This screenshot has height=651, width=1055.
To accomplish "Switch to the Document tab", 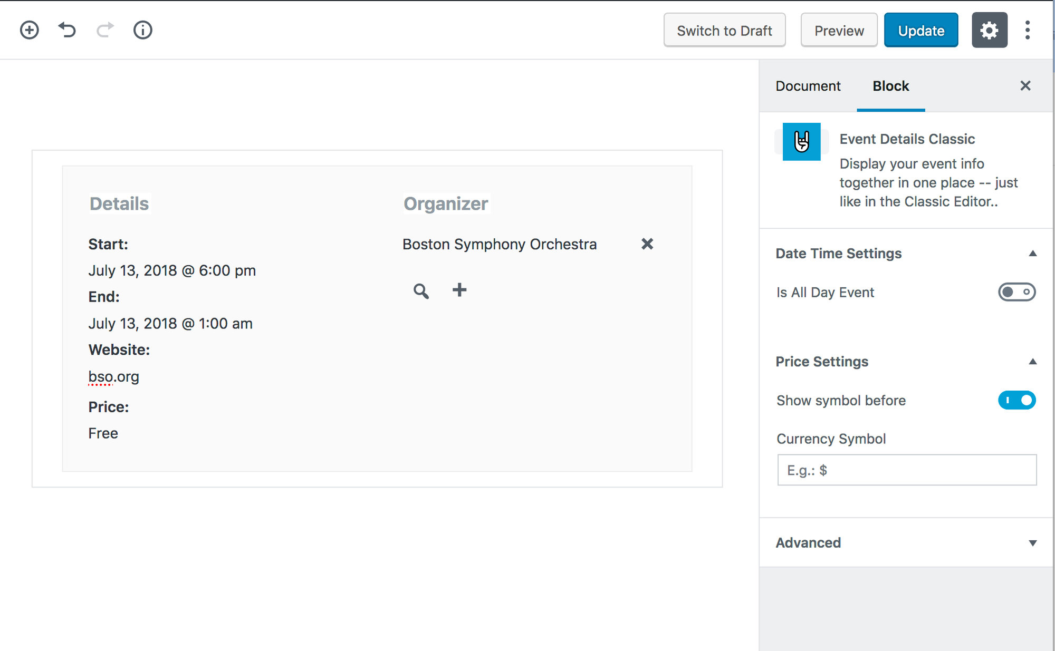I will pyautogui.click(x=808, y=86).
